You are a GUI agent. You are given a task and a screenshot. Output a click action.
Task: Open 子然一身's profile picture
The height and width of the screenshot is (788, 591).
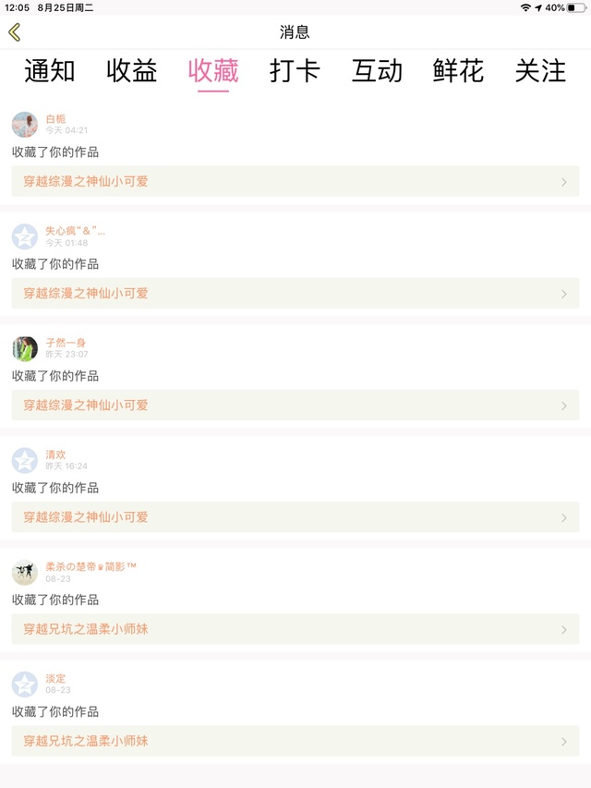click(25, 348)
